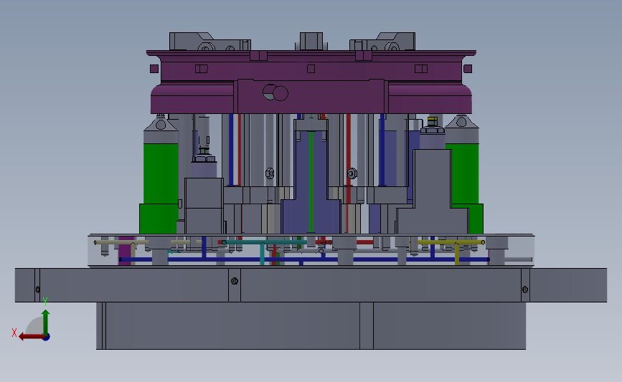Select the central blue column with green rod

(311, 182)
